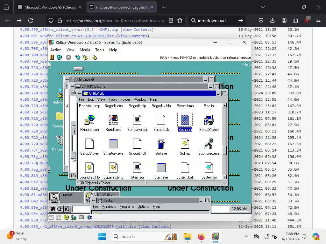Click the sound speaker status icon

(x=89, y=217)
